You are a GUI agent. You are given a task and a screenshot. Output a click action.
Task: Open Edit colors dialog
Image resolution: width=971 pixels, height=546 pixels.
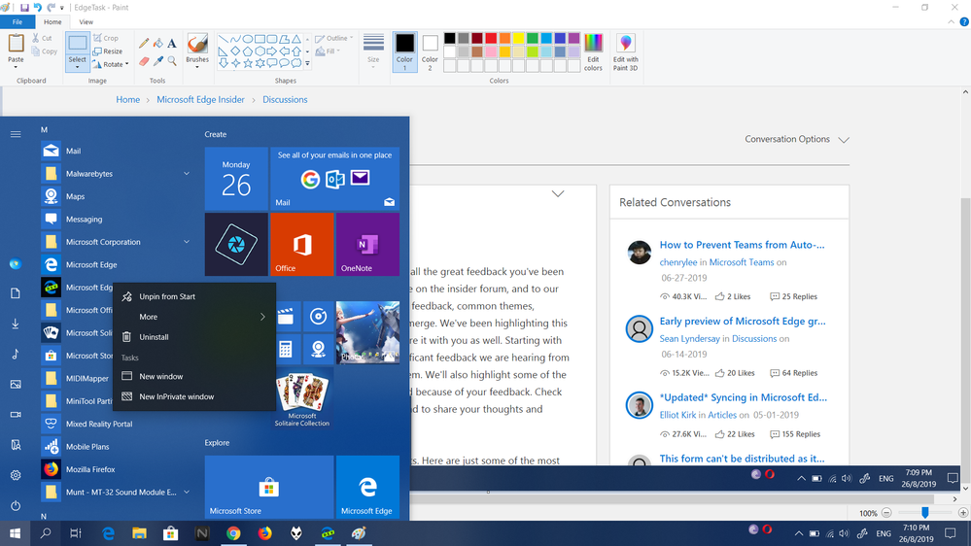point(593,52)
